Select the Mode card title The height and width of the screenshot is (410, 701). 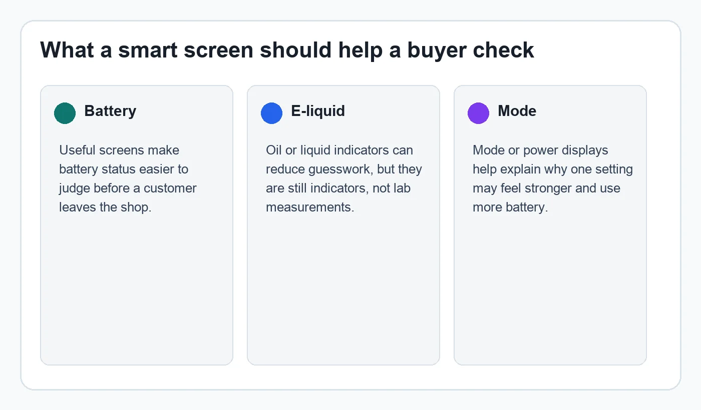pyautogui.click(x=517, y=110)
